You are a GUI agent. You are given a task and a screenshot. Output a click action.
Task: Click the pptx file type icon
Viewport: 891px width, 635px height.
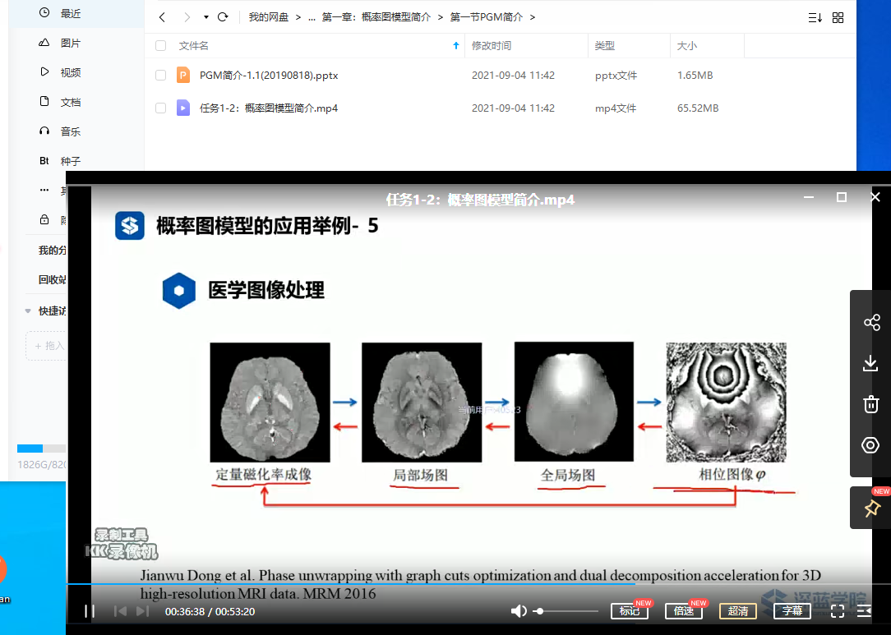point(183,75)
